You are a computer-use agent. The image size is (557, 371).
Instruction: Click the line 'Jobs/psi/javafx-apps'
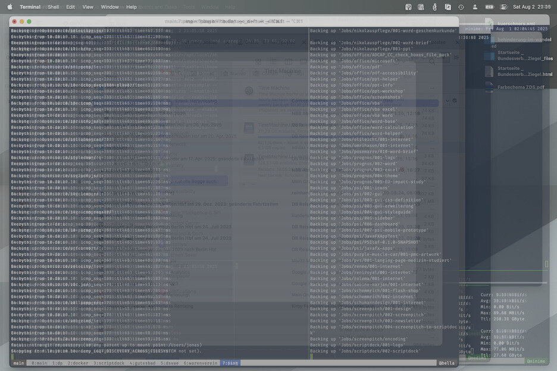(x=352, y=248)
